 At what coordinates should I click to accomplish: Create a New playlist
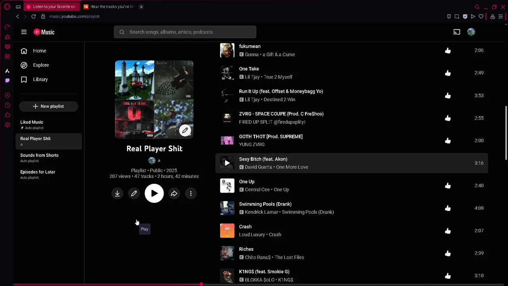(48, 106)
